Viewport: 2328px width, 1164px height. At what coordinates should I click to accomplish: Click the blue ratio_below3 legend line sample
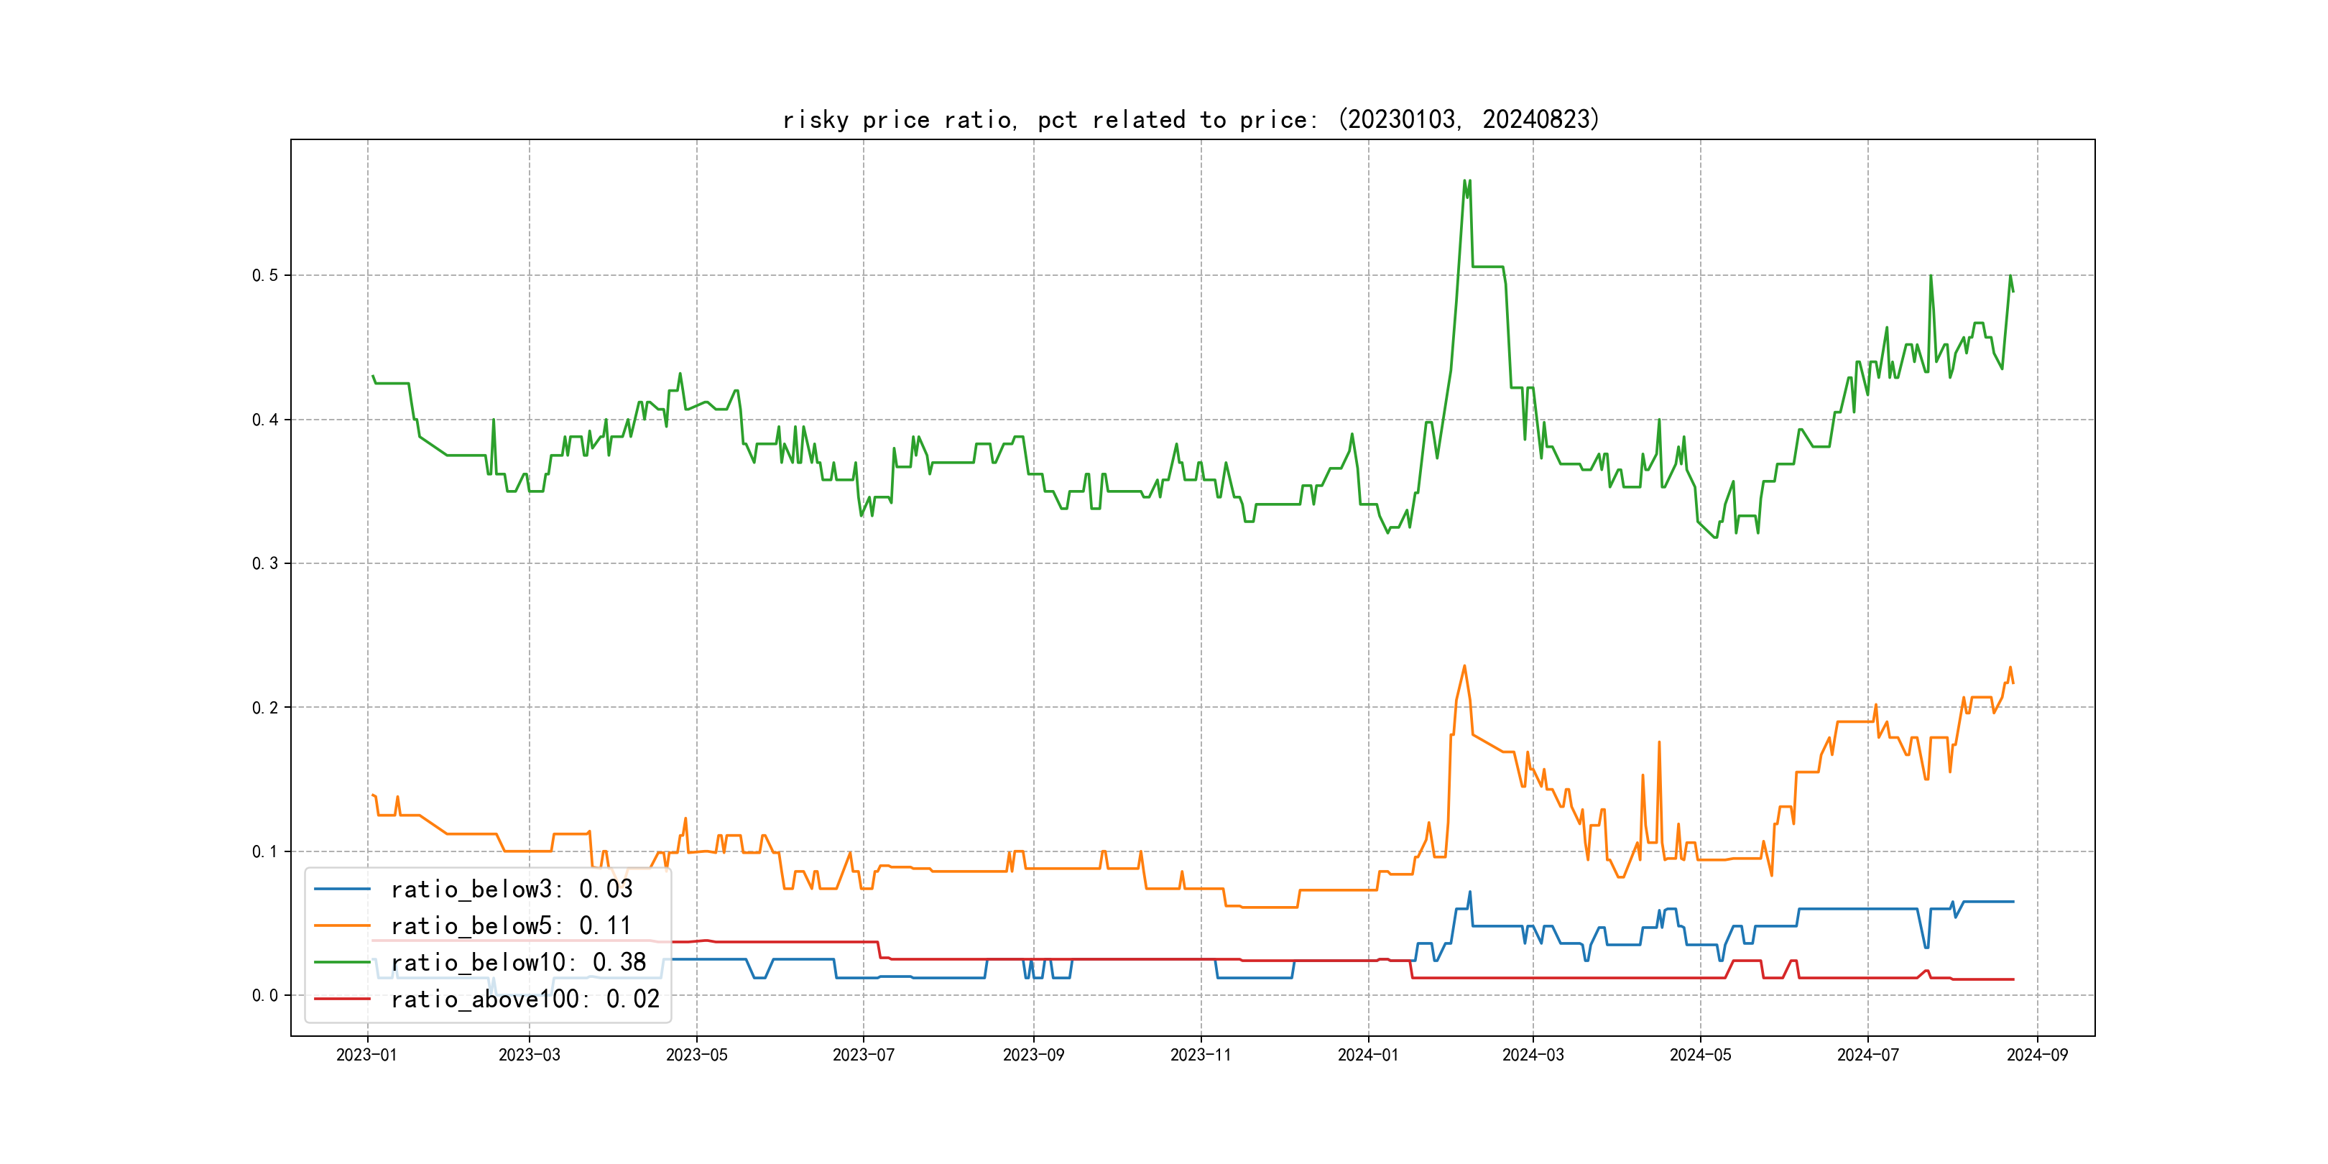point(341,890)
